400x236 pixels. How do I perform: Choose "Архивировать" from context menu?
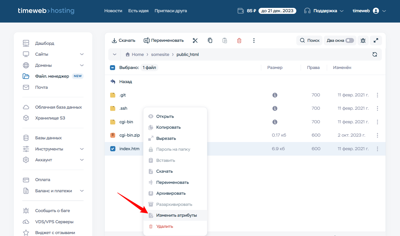click(171, 193)
